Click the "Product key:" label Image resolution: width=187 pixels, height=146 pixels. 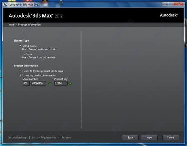coord(61,79)
